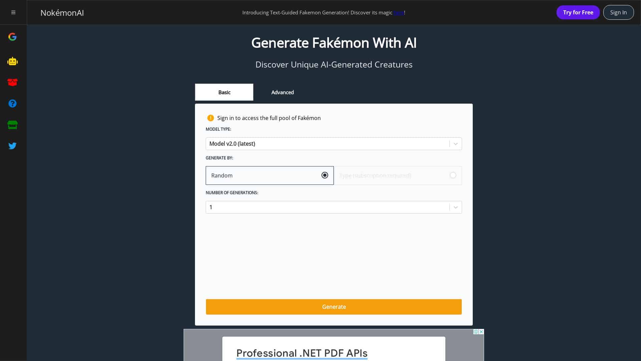641x361 pixels.
Task: Click the Google icon in the sidebar
Action: pyautogui.click(x=12, y=37)
